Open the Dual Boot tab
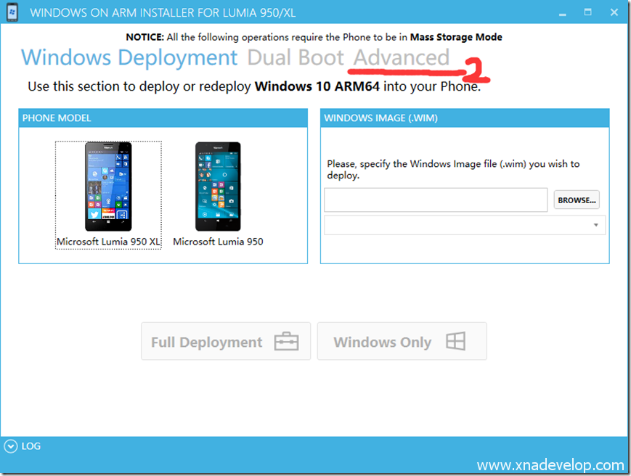Viewport: 631px width, 476px height. [296, 57]
